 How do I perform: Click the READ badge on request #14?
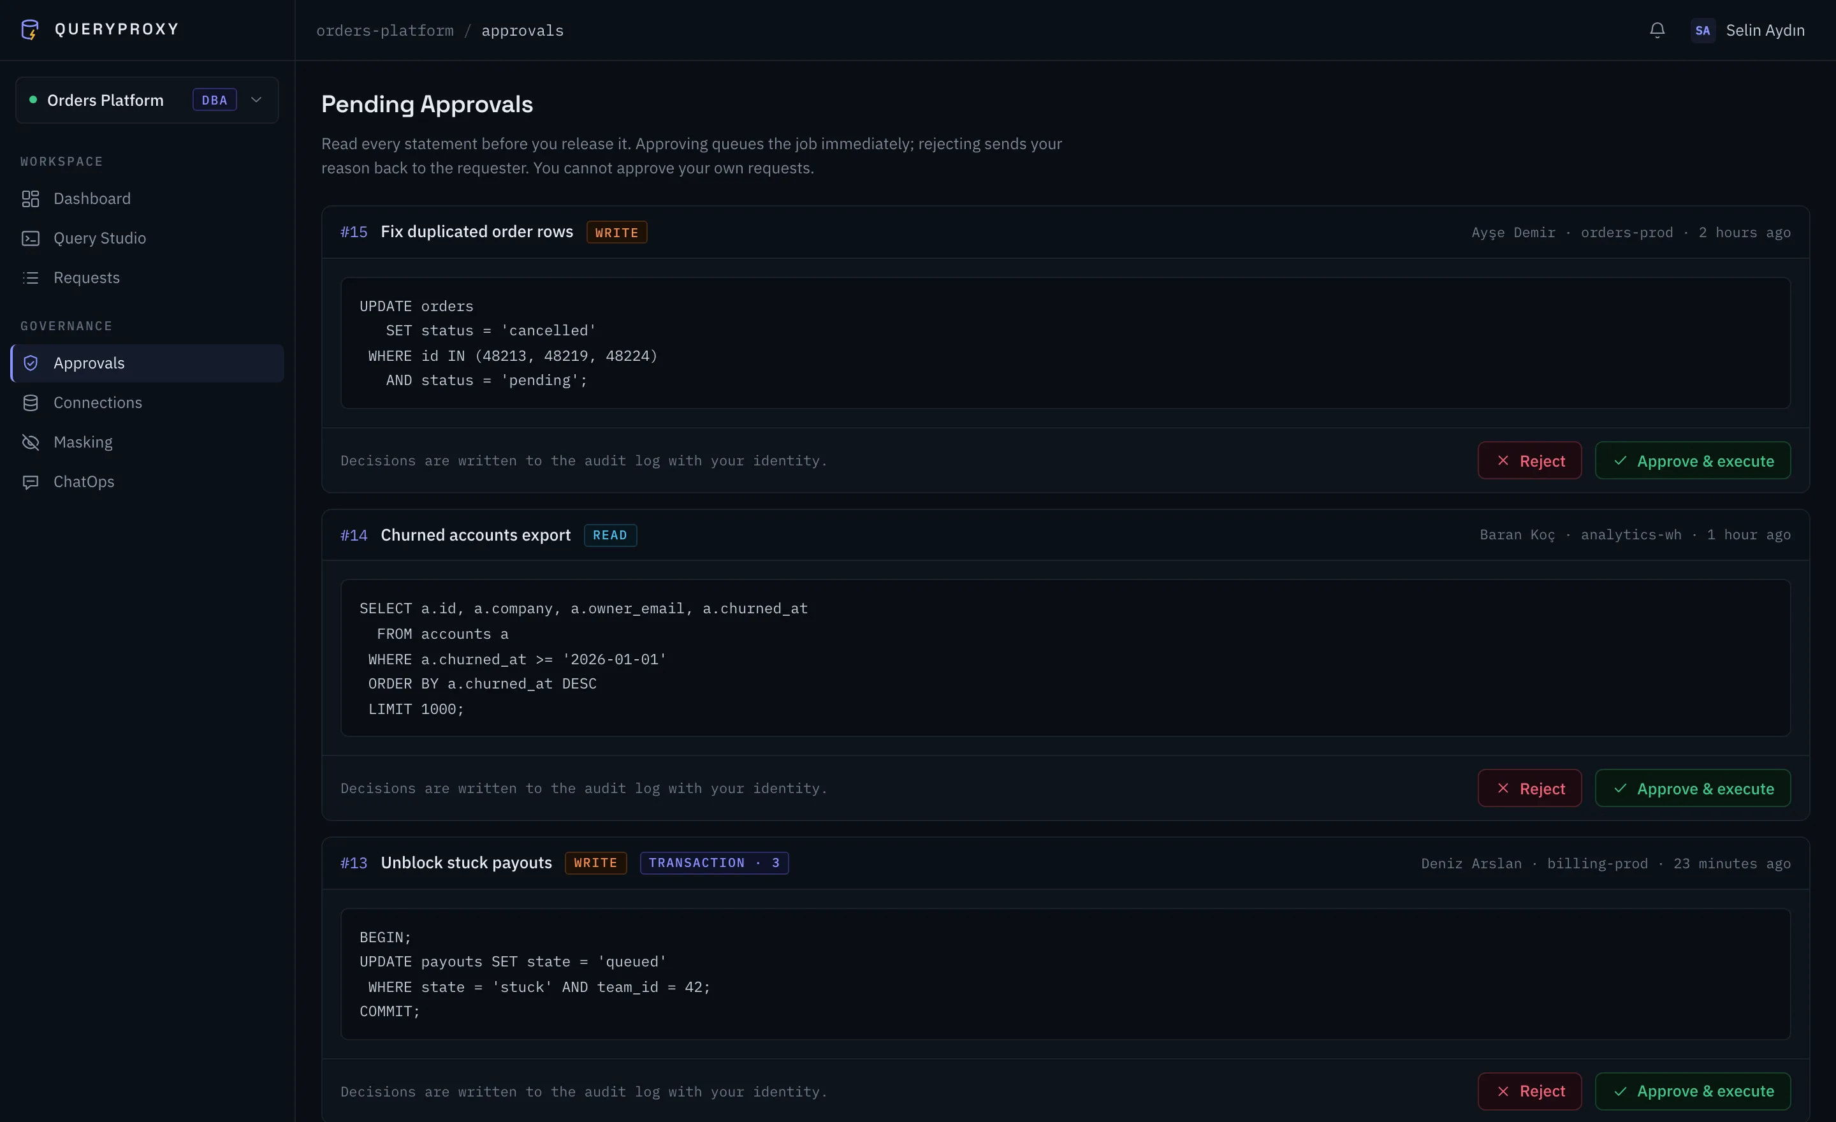point(609,535)
